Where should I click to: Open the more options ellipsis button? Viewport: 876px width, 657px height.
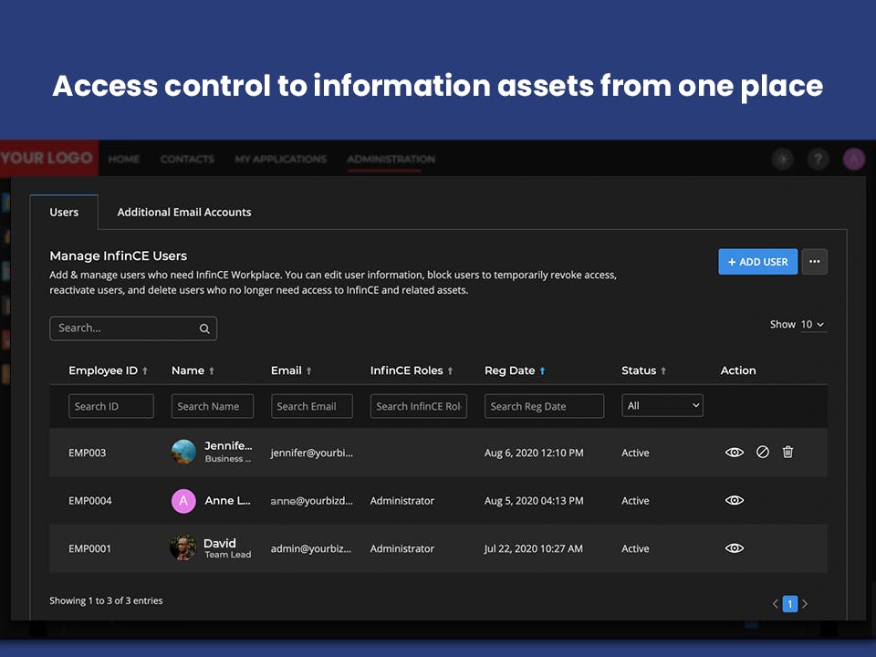(815, 262)
